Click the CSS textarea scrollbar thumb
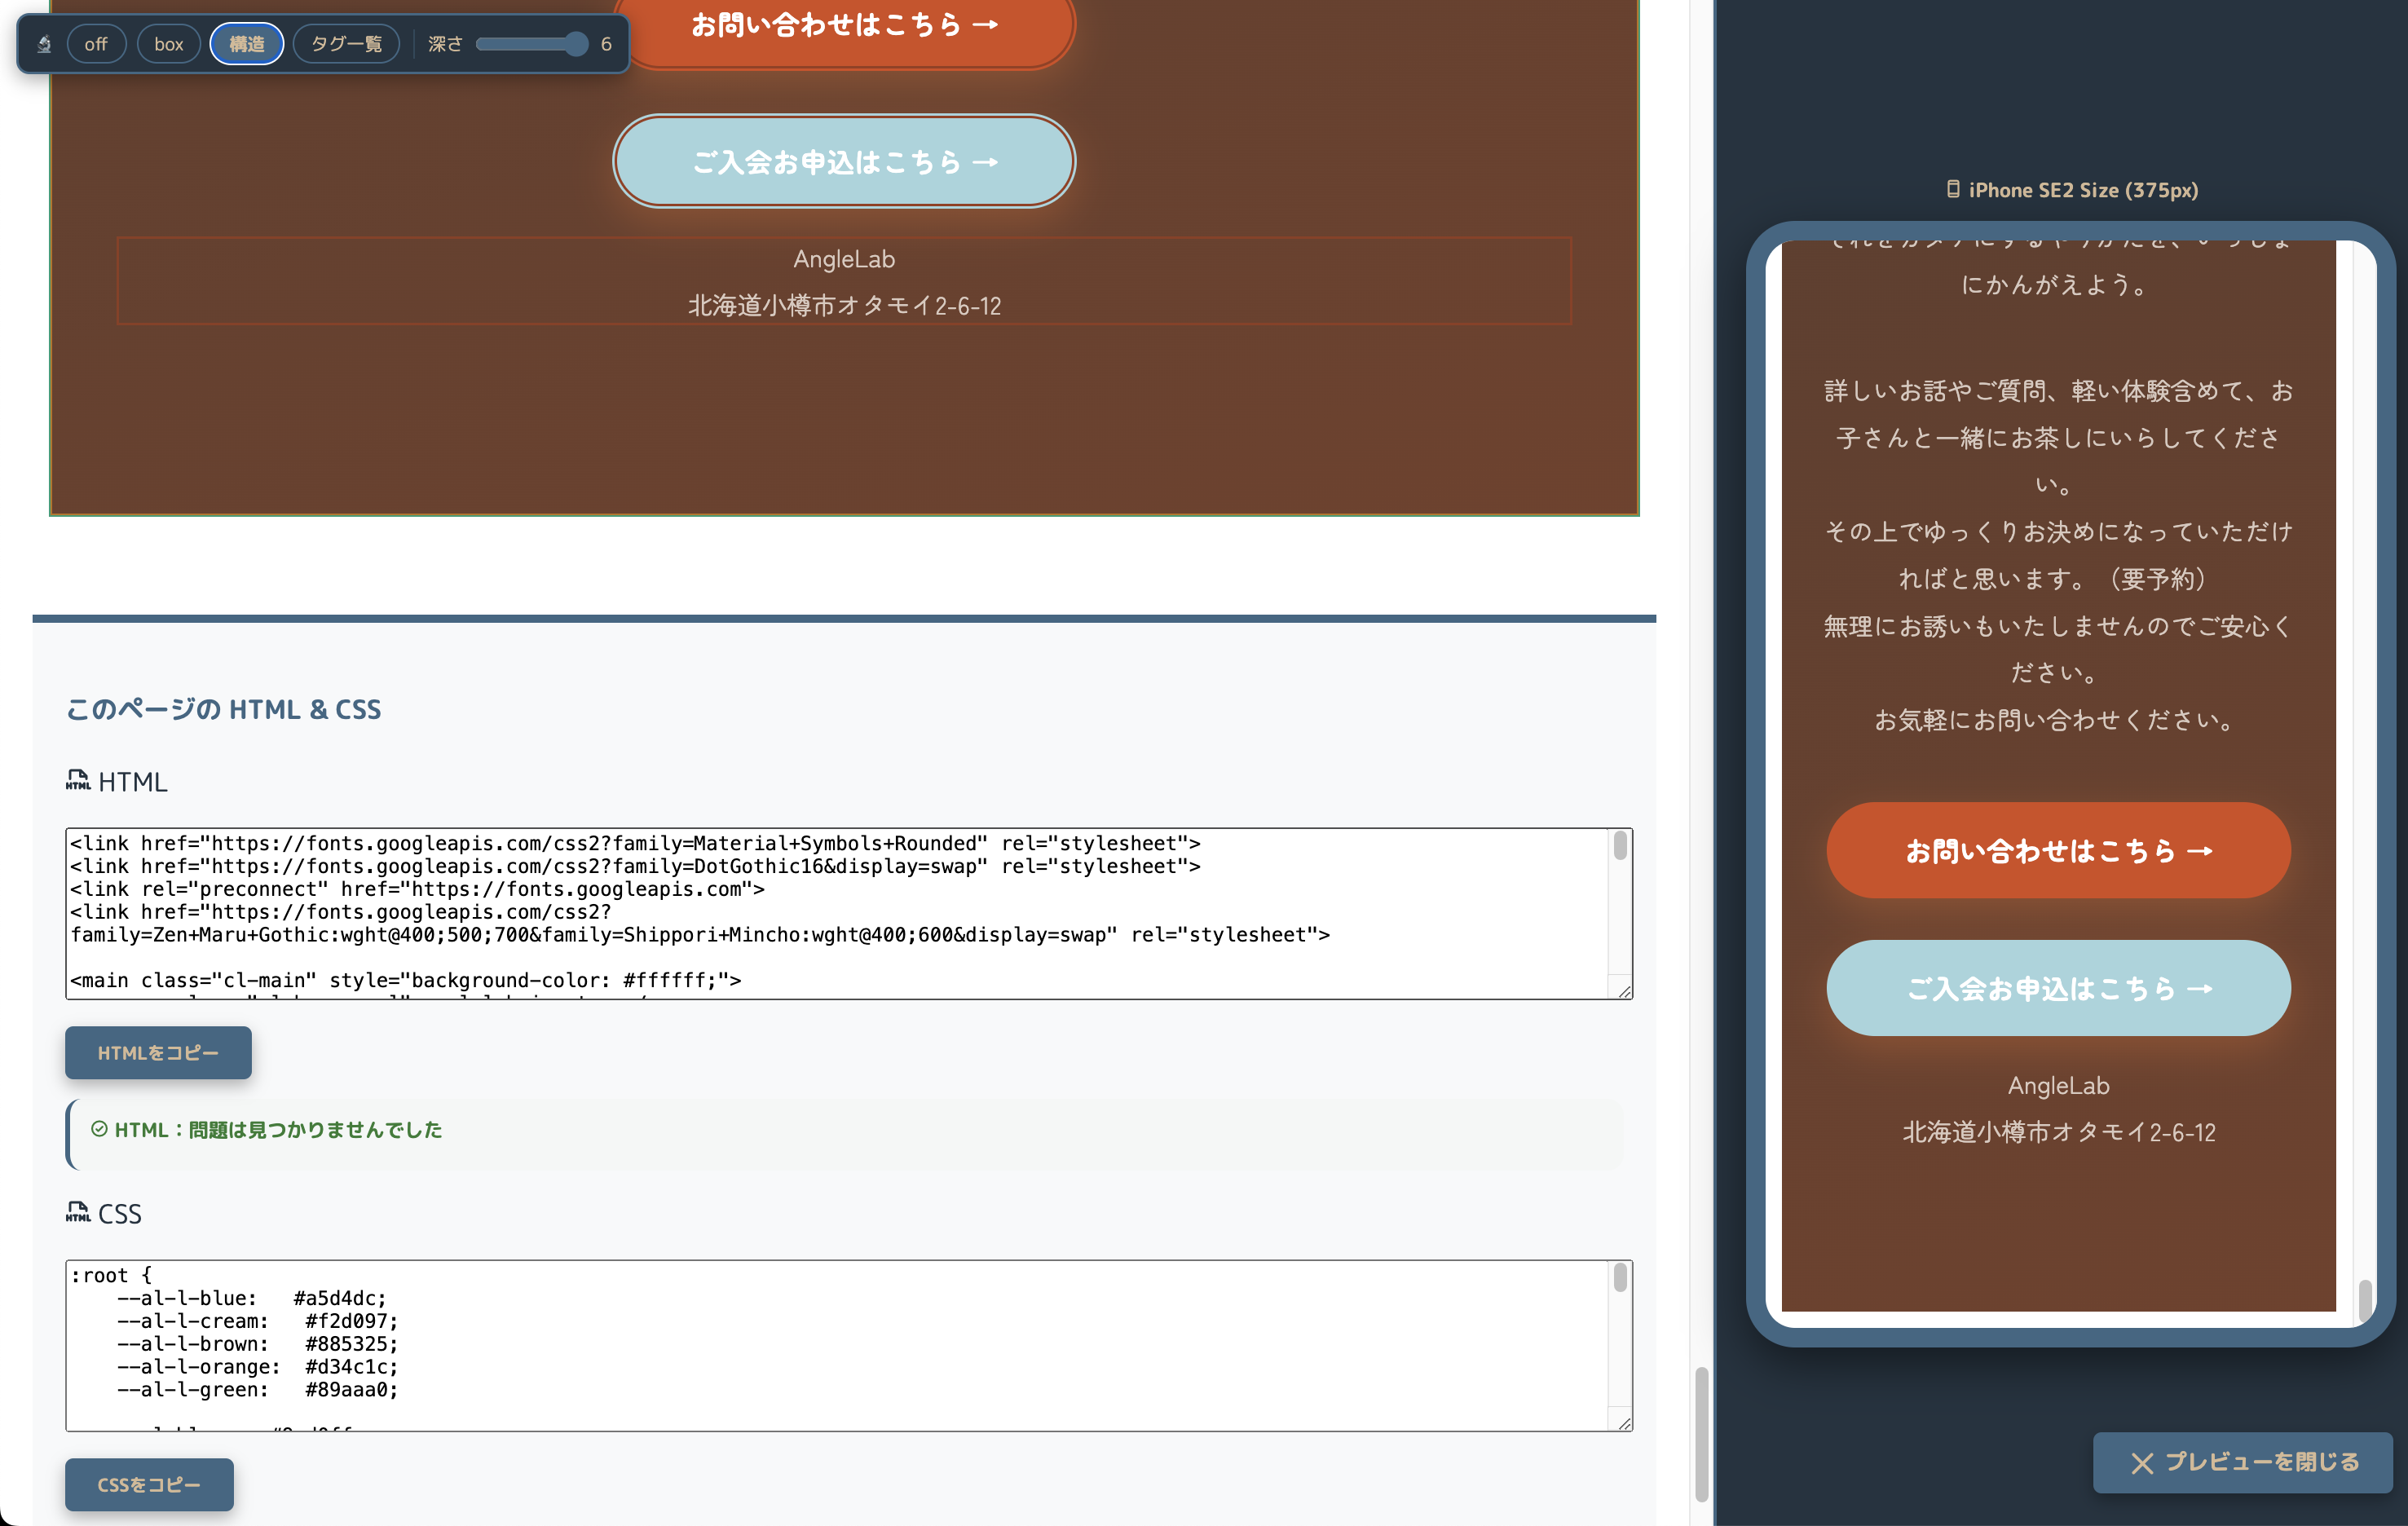 click(1620, 1278)
